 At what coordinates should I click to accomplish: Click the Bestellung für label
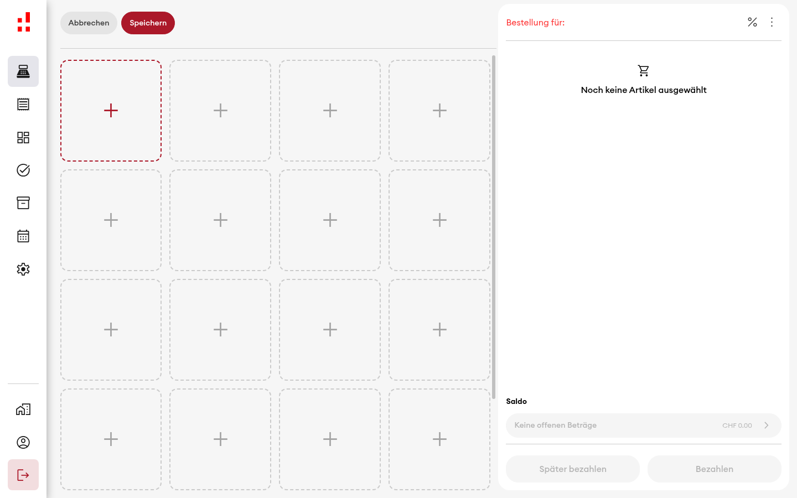(535, 23)
